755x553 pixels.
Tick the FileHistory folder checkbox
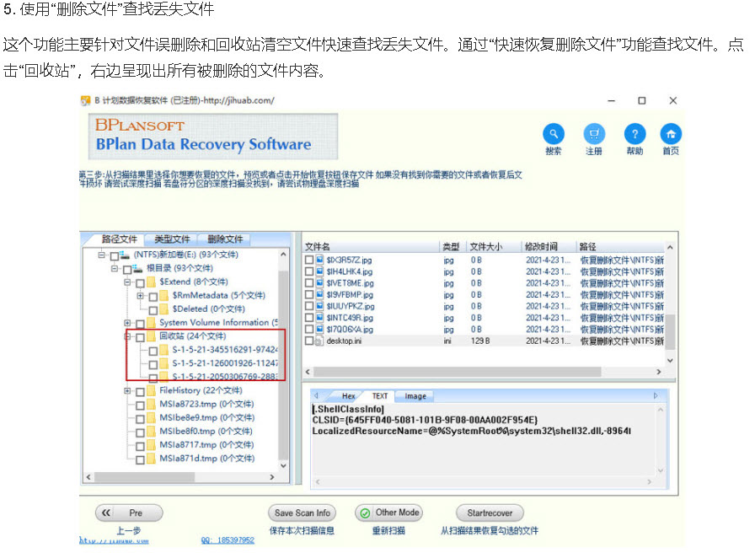click(140, 392)
